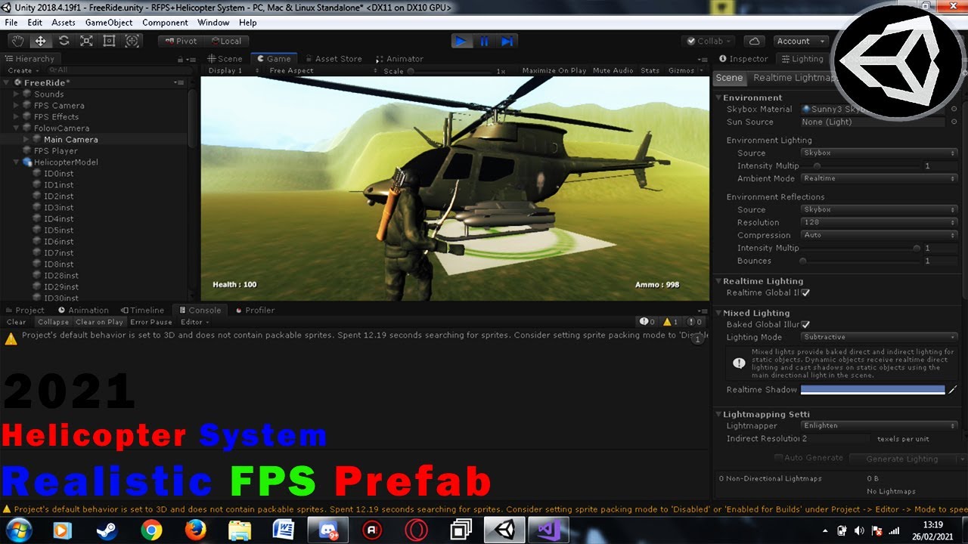Viewport: 968px width, 544px height.
Task: Select the Move tool in the toolbar
Action: 41,41
